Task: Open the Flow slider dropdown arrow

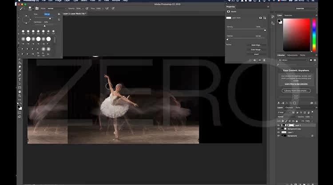Action: coord(103,8)
